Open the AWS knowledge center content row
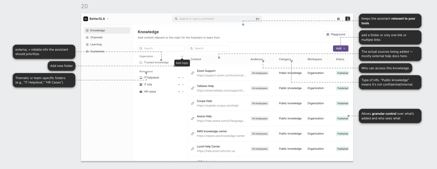The image size is (437, 169). pos(268,134)
